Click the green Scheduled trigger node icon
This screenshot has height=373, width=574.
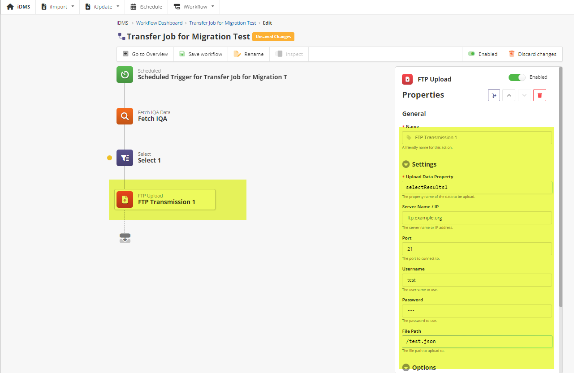point(125,75)
